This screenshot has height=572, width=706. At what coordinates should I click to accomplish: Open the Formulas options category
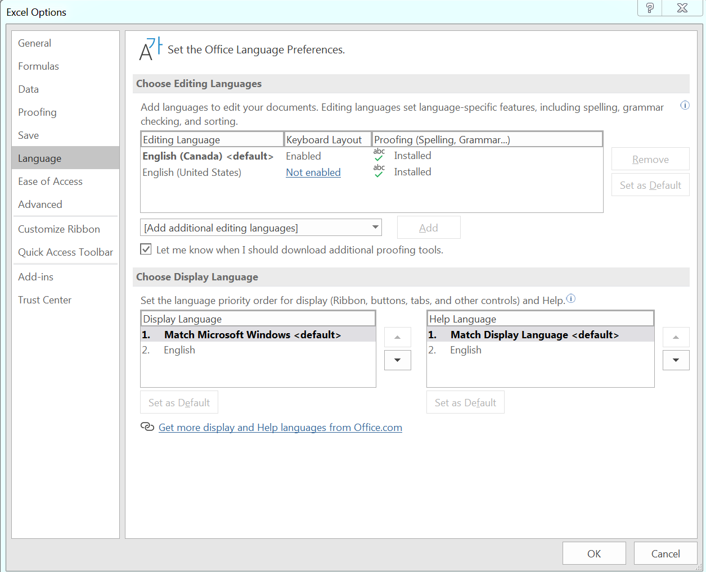[x=65, y=66]
